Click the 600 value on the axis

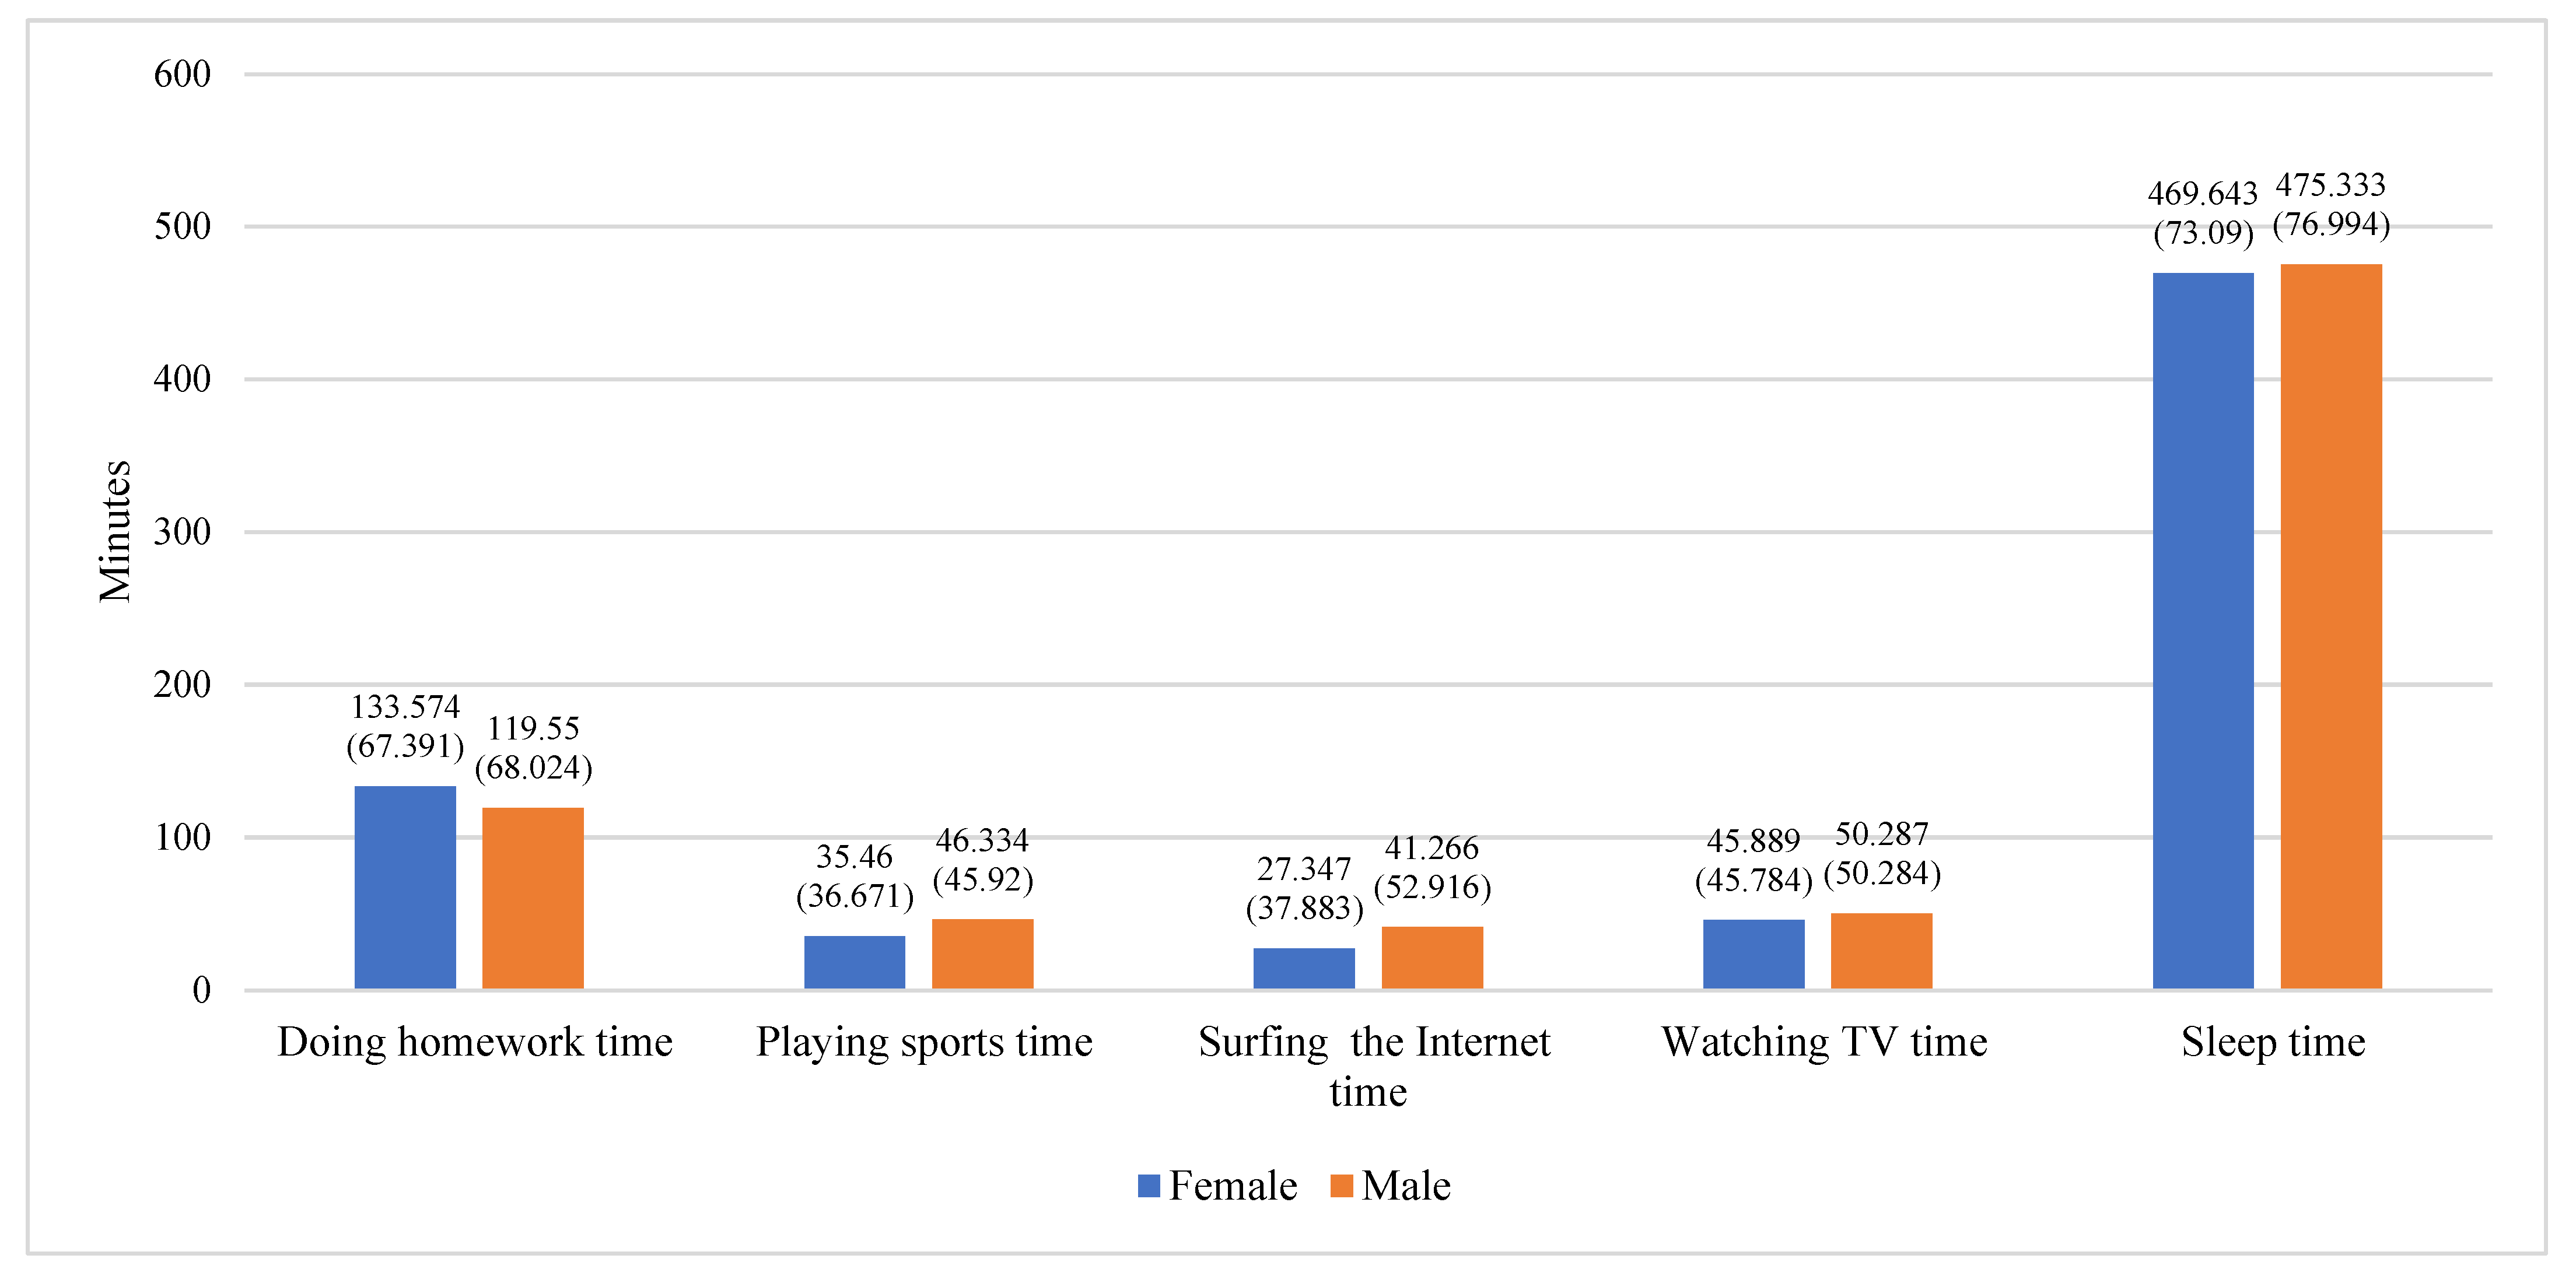[182, 74]
